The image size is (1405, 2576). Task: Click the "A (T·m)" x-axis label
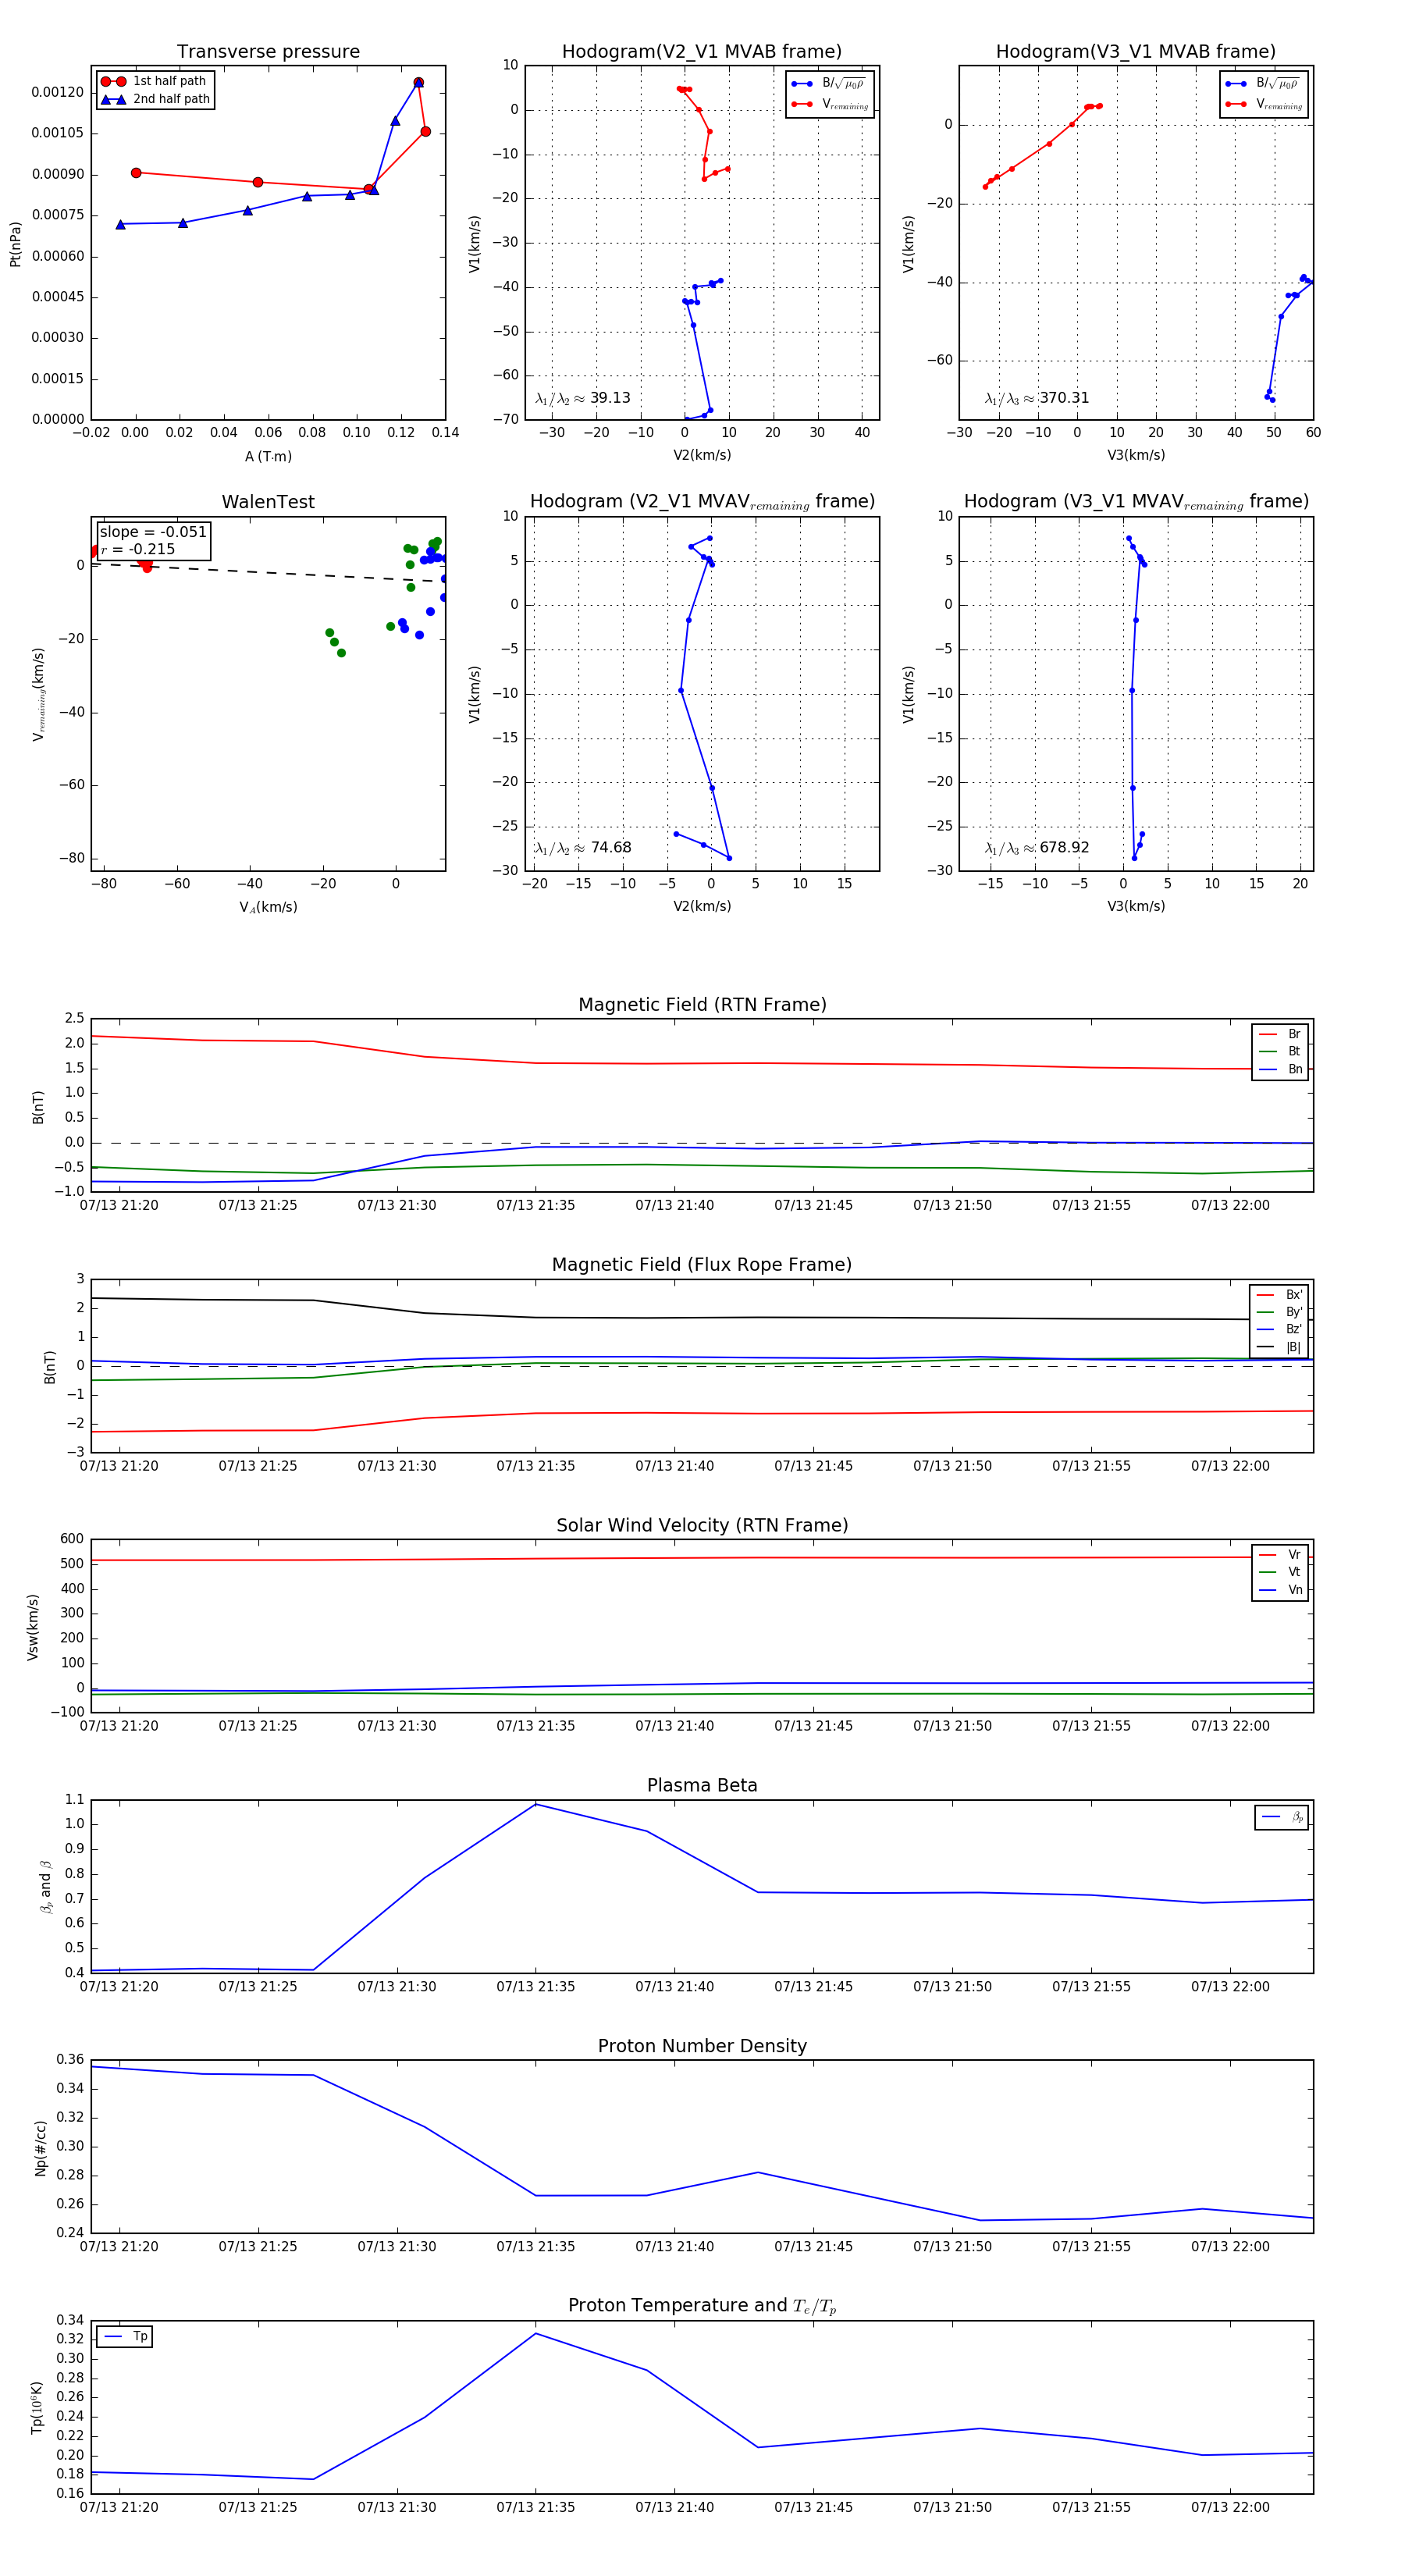coord(268,457)
